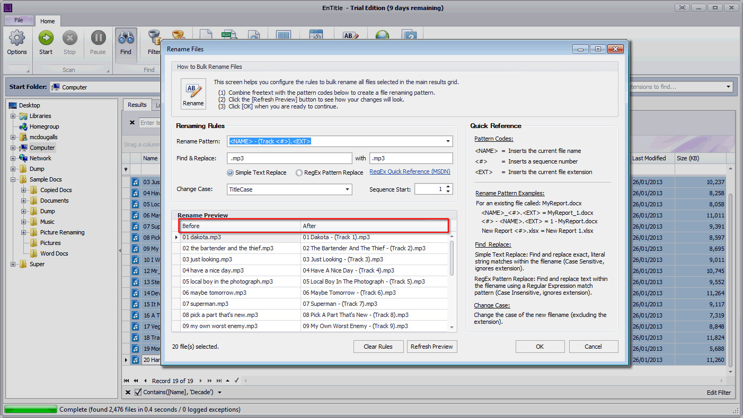The image size is (743, 418).
Task: Go to the first record in the navigator
Action: coord(127,380)
